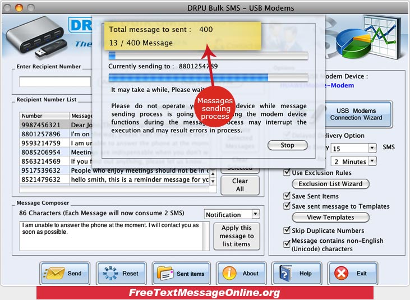The image size is (410, 300).
Task: Click Apply this message to list items
Action: tap(237, 236)
